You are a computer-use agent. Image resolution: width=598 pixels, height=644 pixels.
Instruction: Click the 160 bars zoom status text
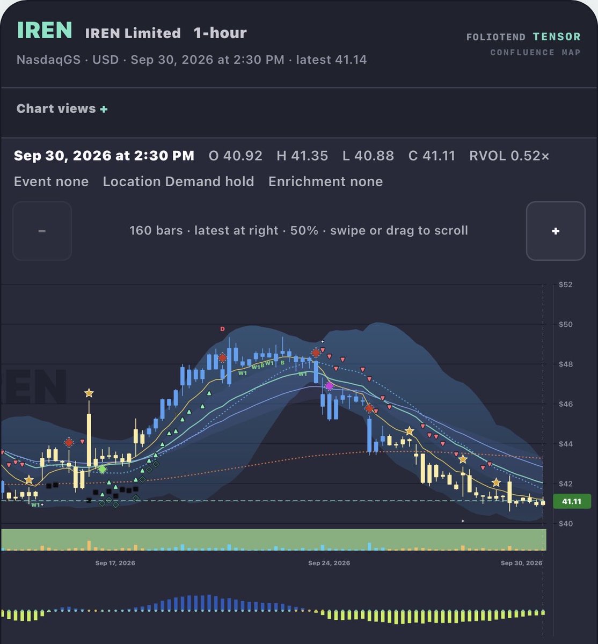(299, 231)
